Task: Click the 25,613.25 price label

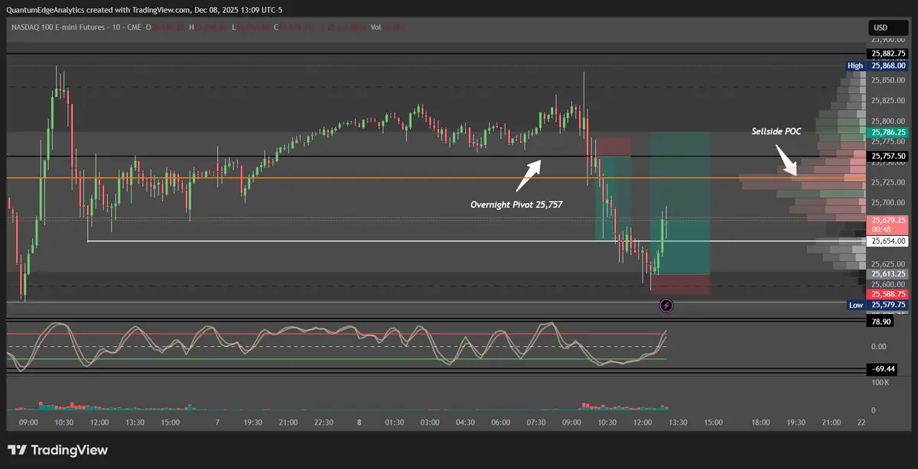Action: 888,273
